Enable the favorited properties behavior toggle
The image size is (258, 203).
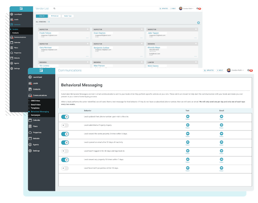tap(65, 168)
